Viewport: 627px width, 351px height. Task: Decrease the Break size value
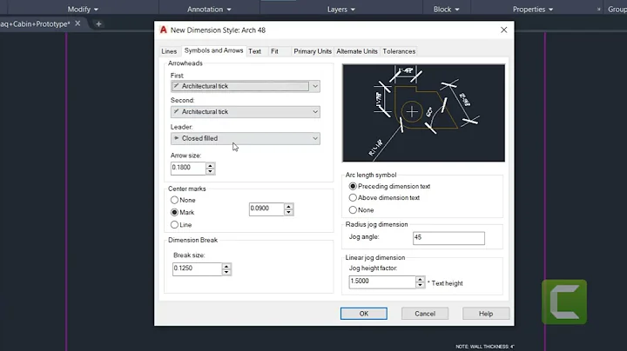[x=226, y=272]
